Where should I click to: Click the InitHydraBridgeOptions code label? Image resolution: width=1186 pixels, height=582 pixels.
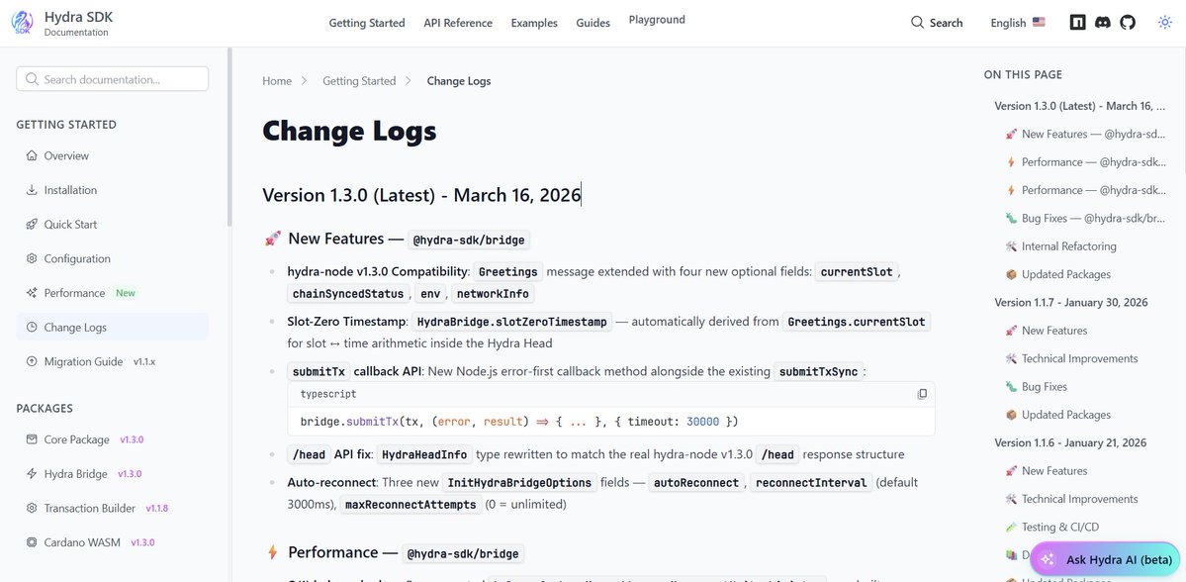pos(519,483)
